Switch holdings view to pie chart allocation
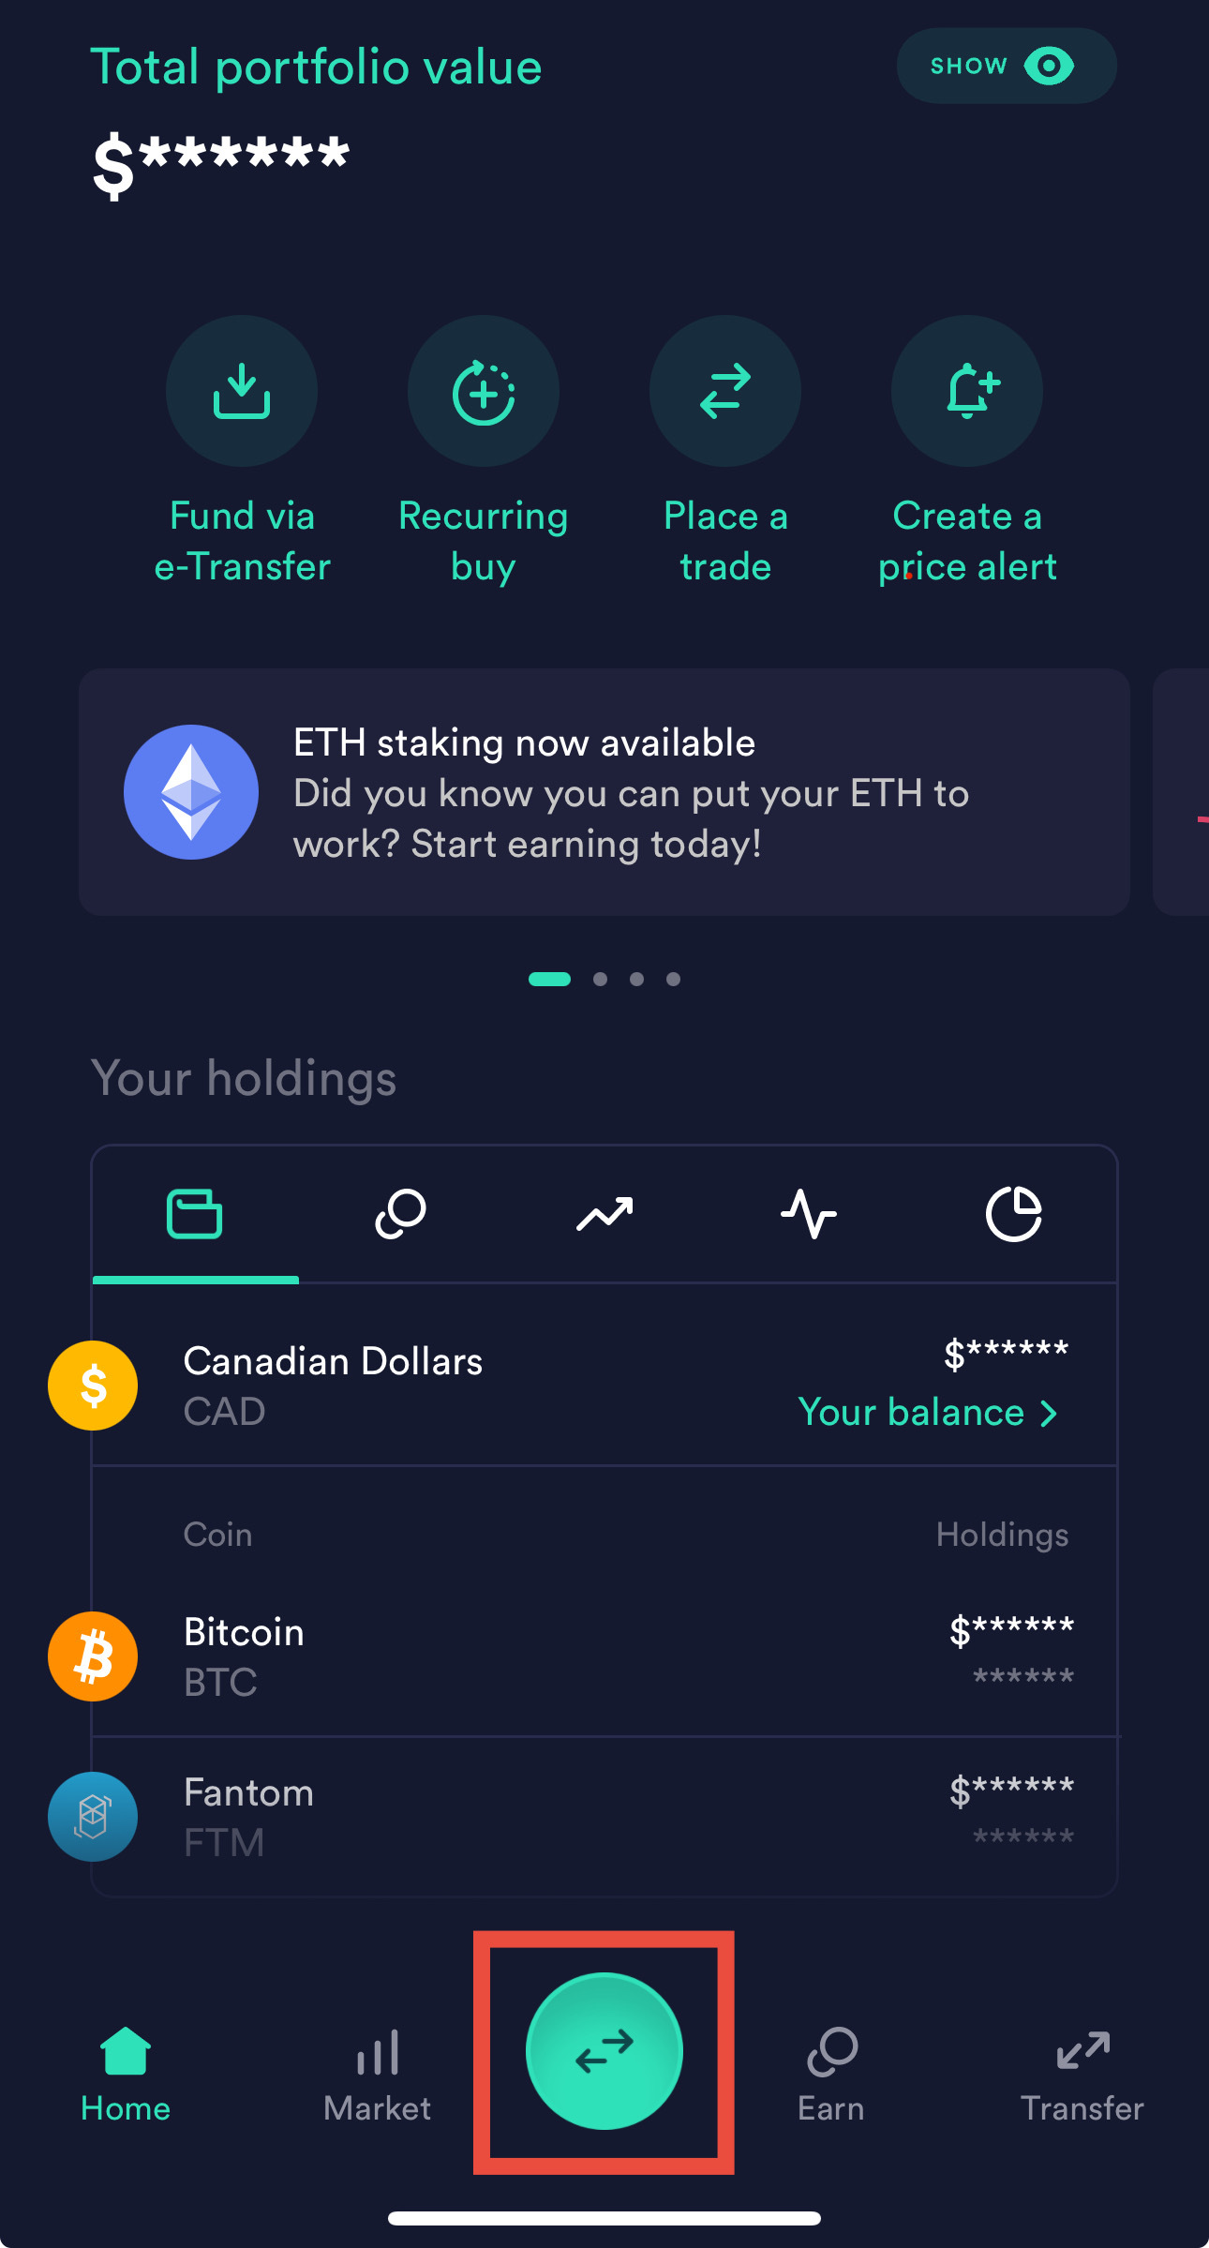1209x2248 pixels. (1014, 1214)
